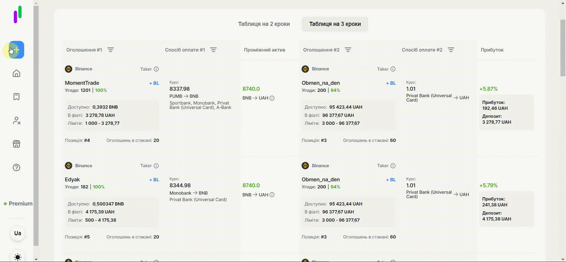The height and width of the screenshot is (262, 566).
Task: Add MomentTrade to blacklist via + BL
Action: [x=154, y=83]
